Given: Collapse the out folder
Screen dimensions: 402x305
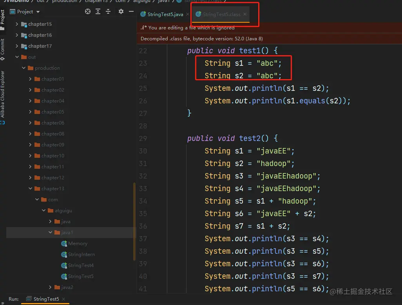Looking at the screenshot, I should 17,57.
